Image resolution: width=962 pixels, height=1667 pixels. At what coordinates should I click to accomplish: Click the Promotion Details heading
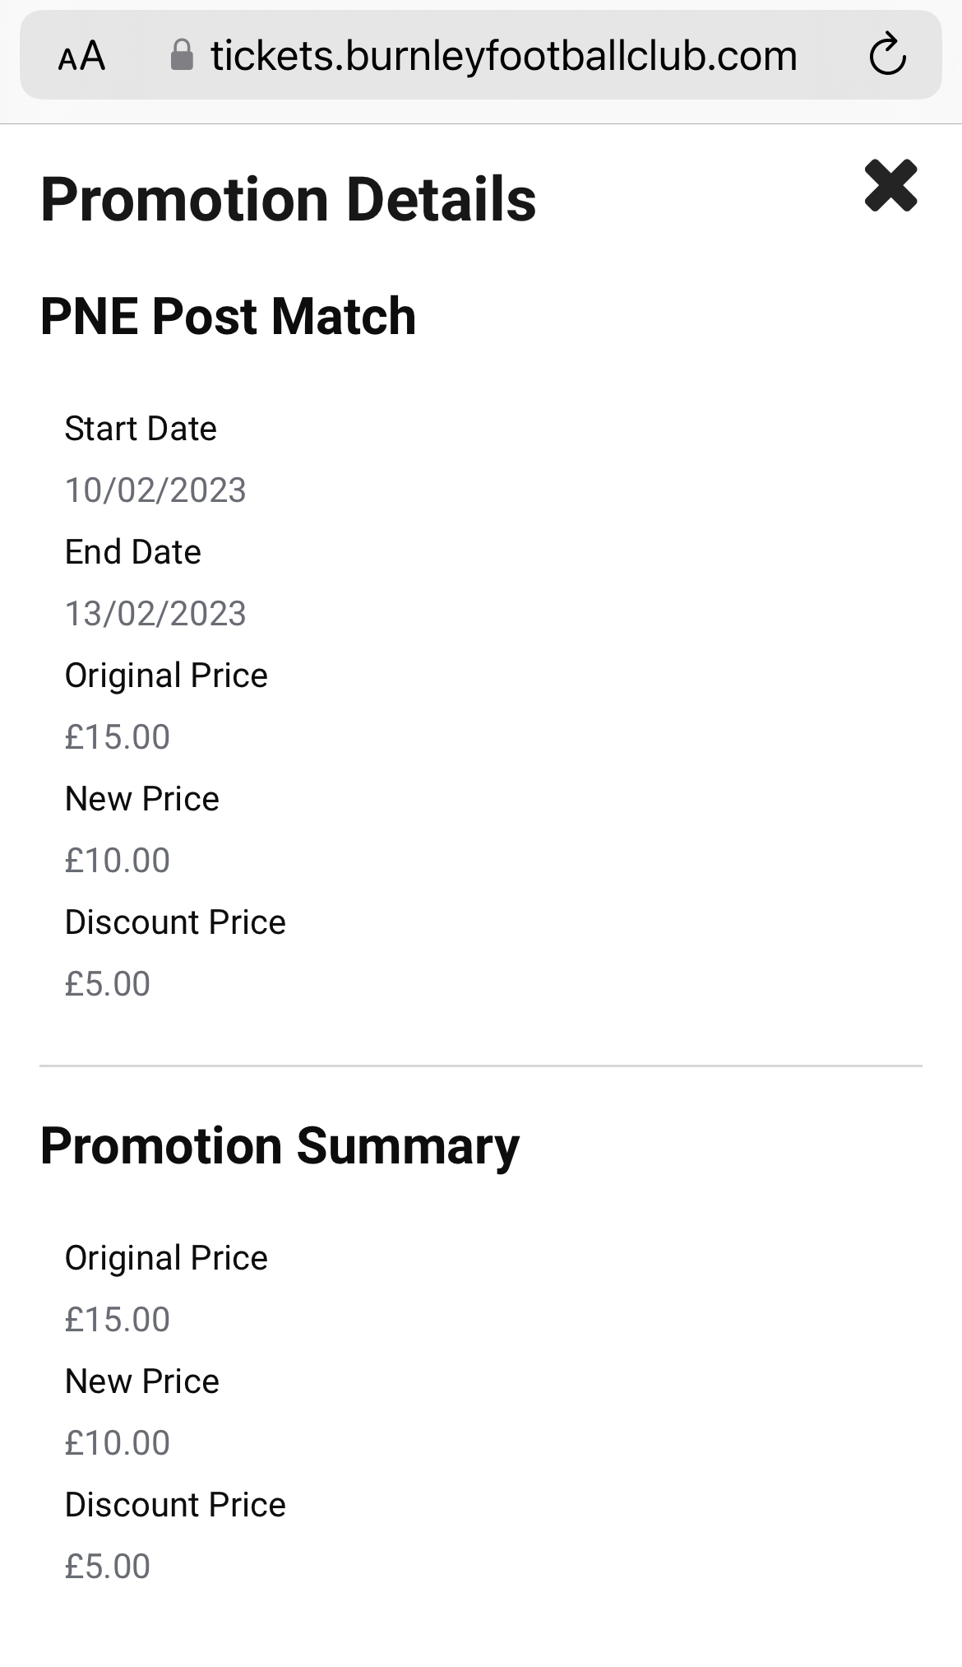288,200
